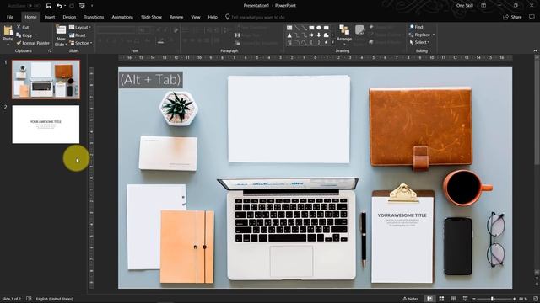Toggle the Notes pane in status bar
Screen dimensions: 540x303
411,299
